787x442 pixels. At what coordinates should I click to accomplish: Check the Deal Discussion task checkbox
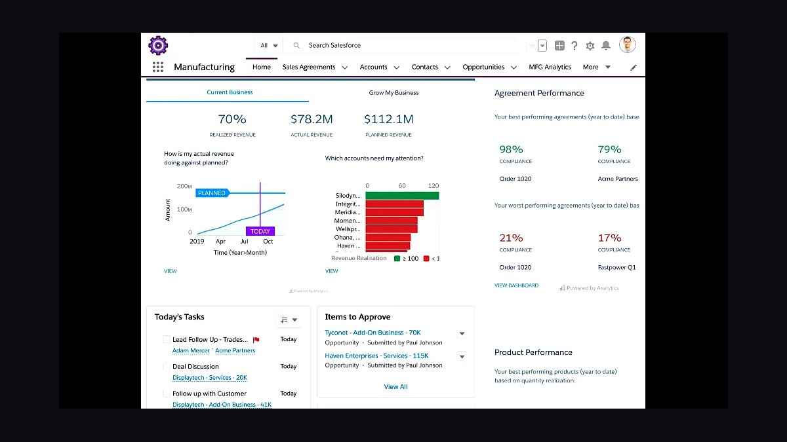click(x=167, y=366)
